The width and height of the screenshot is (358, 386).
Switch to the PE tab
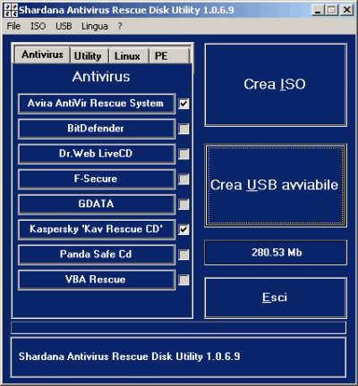coord(169,56)
